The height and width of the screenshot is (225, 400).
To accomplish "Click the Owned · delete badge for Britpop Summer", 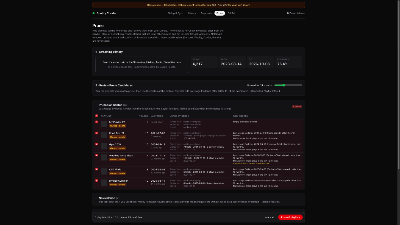I will tap(118, 185).
